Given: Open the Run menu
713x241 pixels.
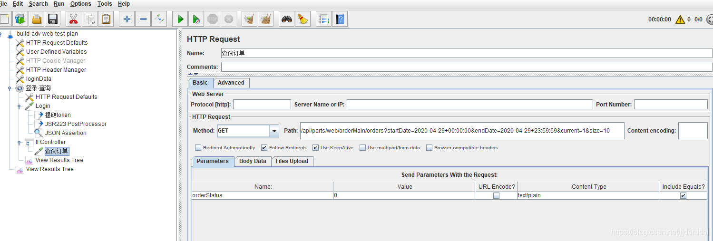Looking at the screenshot, I should [x=59, y=4].
